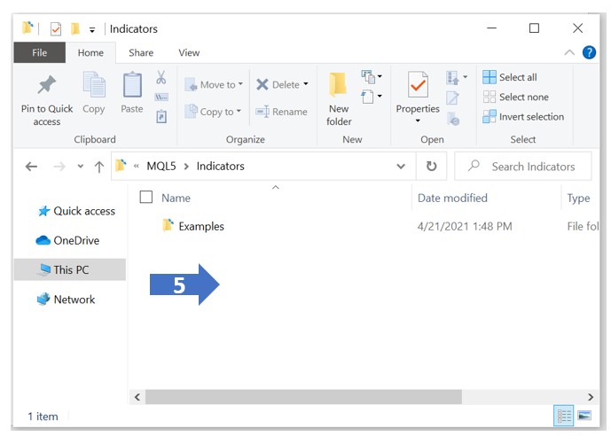The width and height of the screenshot is (611, 436).
Task: Open the File menu
Action: pos(40,53)
